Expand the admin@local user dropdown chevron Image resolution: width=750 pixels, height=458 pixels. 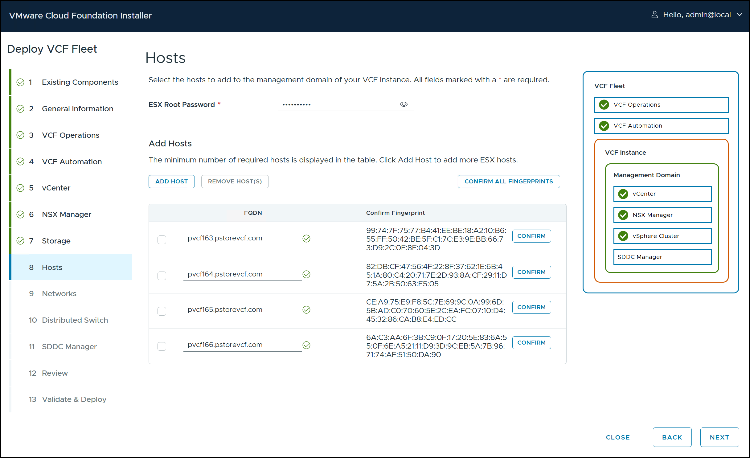tap(739, 15)
